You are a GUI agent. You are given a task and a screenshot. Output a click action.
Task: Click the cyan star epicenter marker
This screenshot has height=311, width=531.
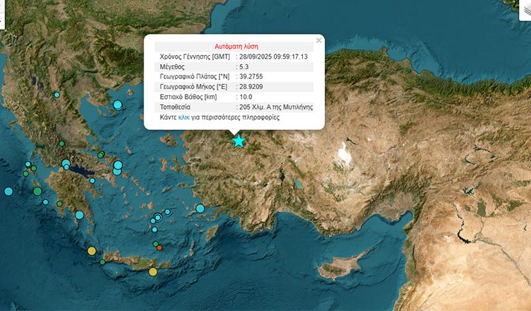click(239, 141)
